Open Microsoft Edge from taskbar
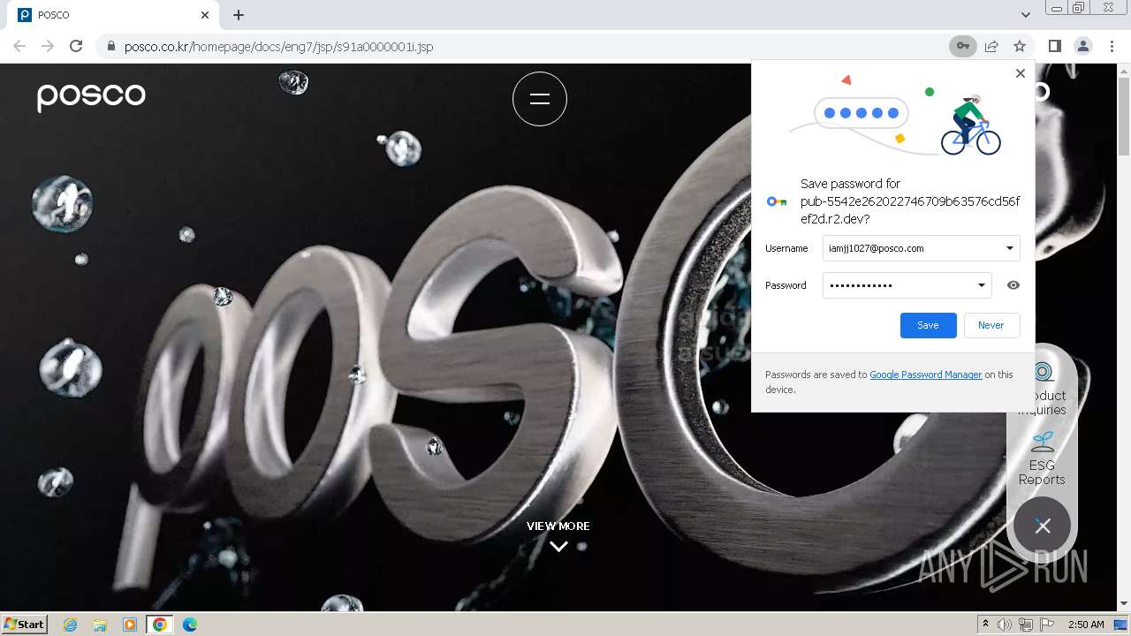Screen dimensions: 1131x636 tap(190, 625)
